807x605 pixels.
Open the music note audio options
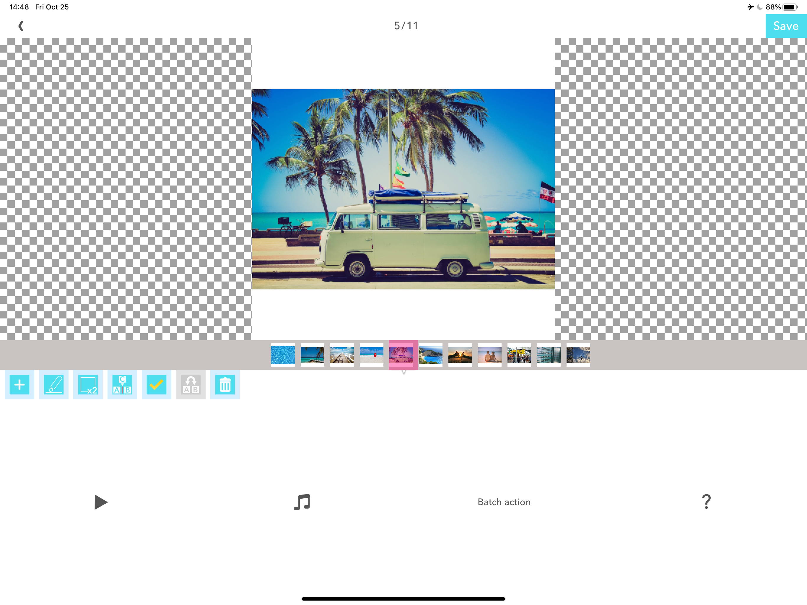coord(302,502)
